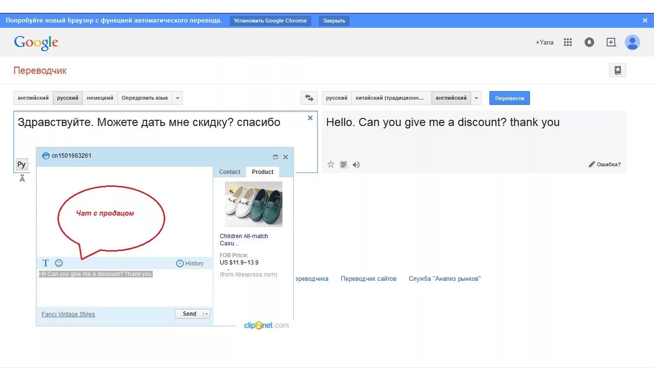Viewport: 654px width, 368px height.
Task: Open Google apps grid icon
Action: [x=568, y=42]
